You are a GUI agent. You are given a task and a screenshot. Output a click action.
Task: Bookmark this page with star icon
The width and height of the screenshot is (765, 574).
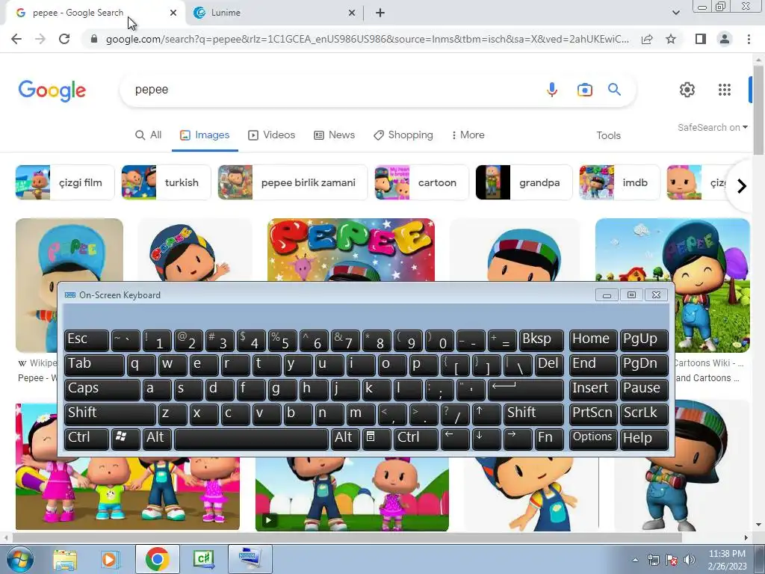pyautogui.click(x=671, y=39)
